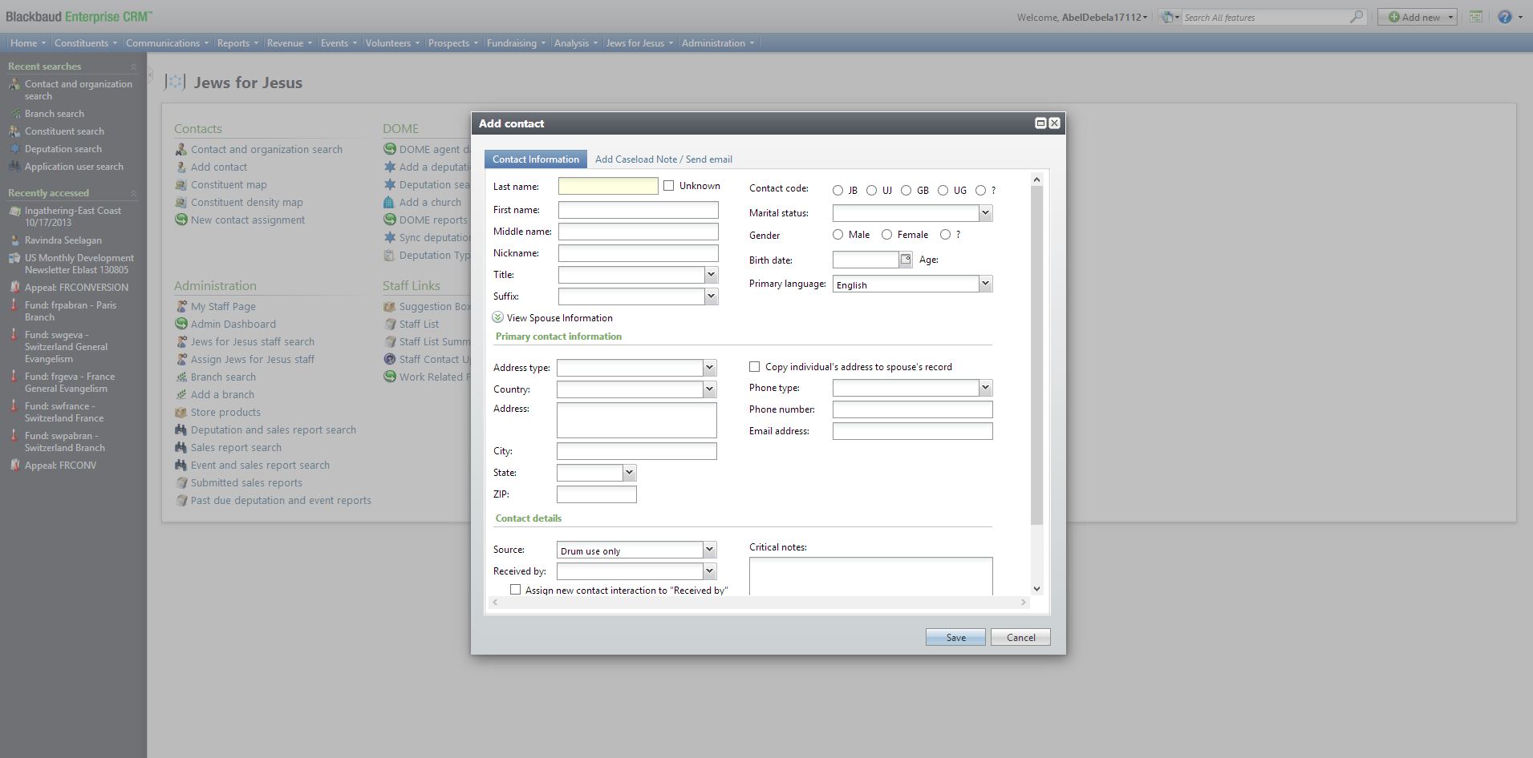Click the search type selector icon before Search field
The image size is (1533, 758).
pos(1170,17)
